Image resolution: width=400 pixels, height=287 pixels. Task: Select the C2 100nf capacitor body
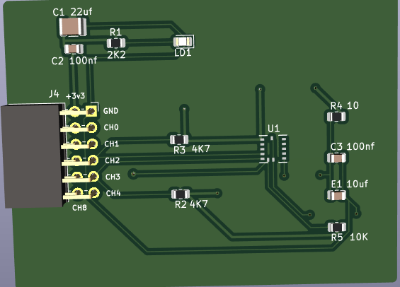tap(74, 49)
